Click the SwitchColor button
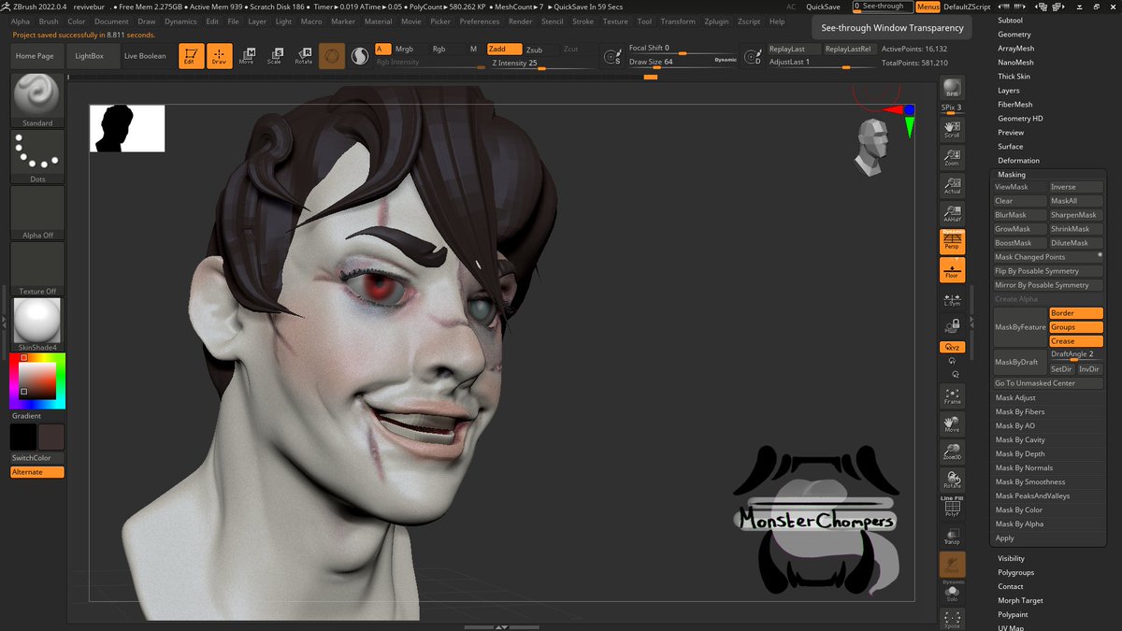 tap(37, 458)
